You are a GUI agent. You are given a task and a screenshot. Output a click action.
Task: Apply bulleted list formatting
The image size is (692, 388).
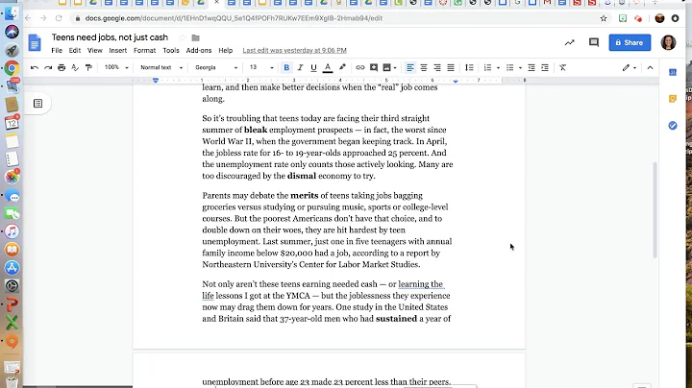509,67
